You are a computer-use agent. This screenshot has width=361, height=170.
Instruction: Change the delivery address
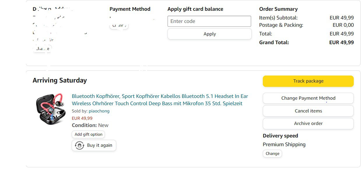[42, 49]
